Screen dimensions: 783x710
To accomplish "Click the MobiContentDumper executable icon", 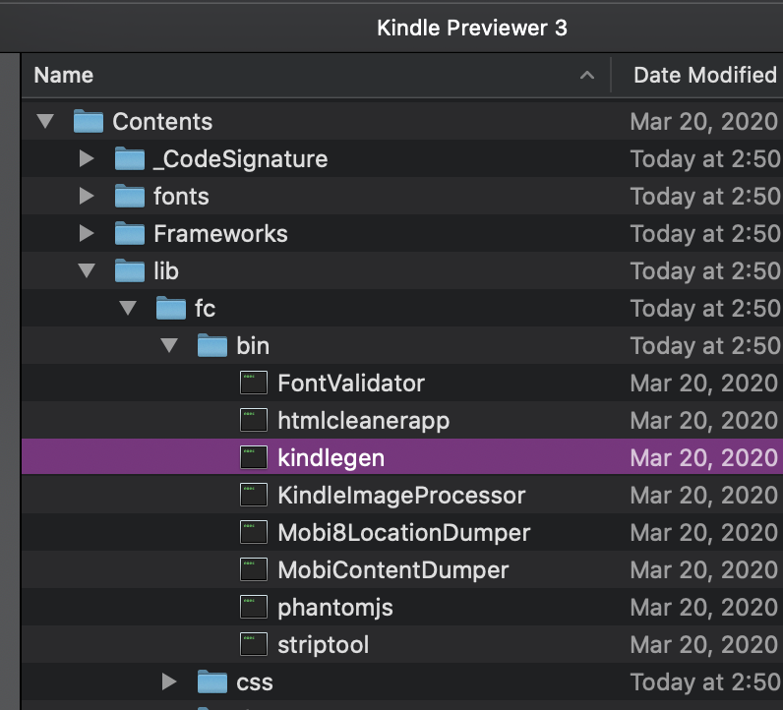I will pos(254,569).
